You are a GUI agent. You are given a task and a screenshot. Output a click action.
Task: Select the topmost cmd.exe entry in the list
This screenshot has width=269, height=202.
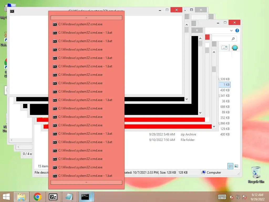(86, 24)
